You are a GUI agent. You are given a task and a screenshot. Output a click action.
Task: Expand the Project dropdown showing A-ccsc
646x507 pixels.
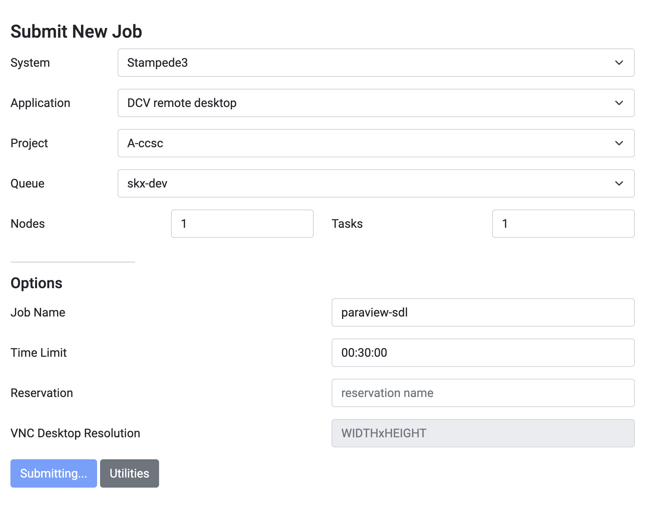coord(376,143)
